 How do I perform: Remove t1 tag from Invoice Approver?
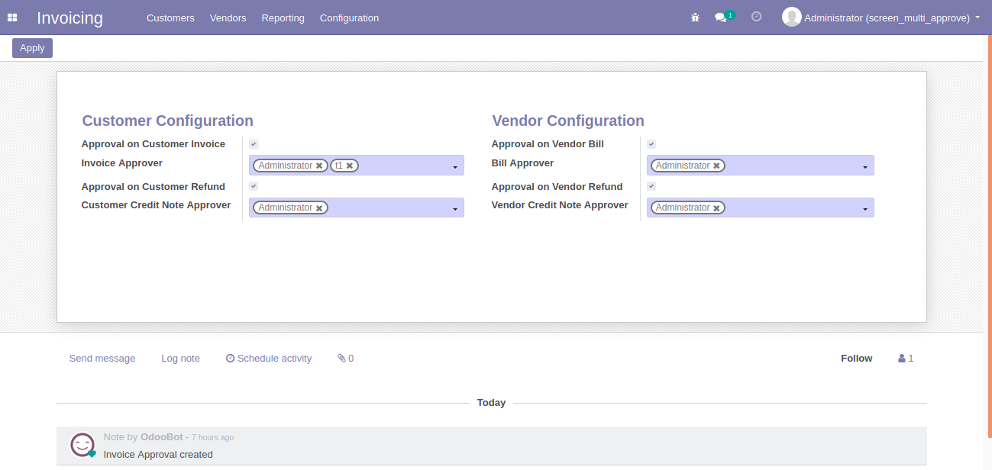[350, 166]
